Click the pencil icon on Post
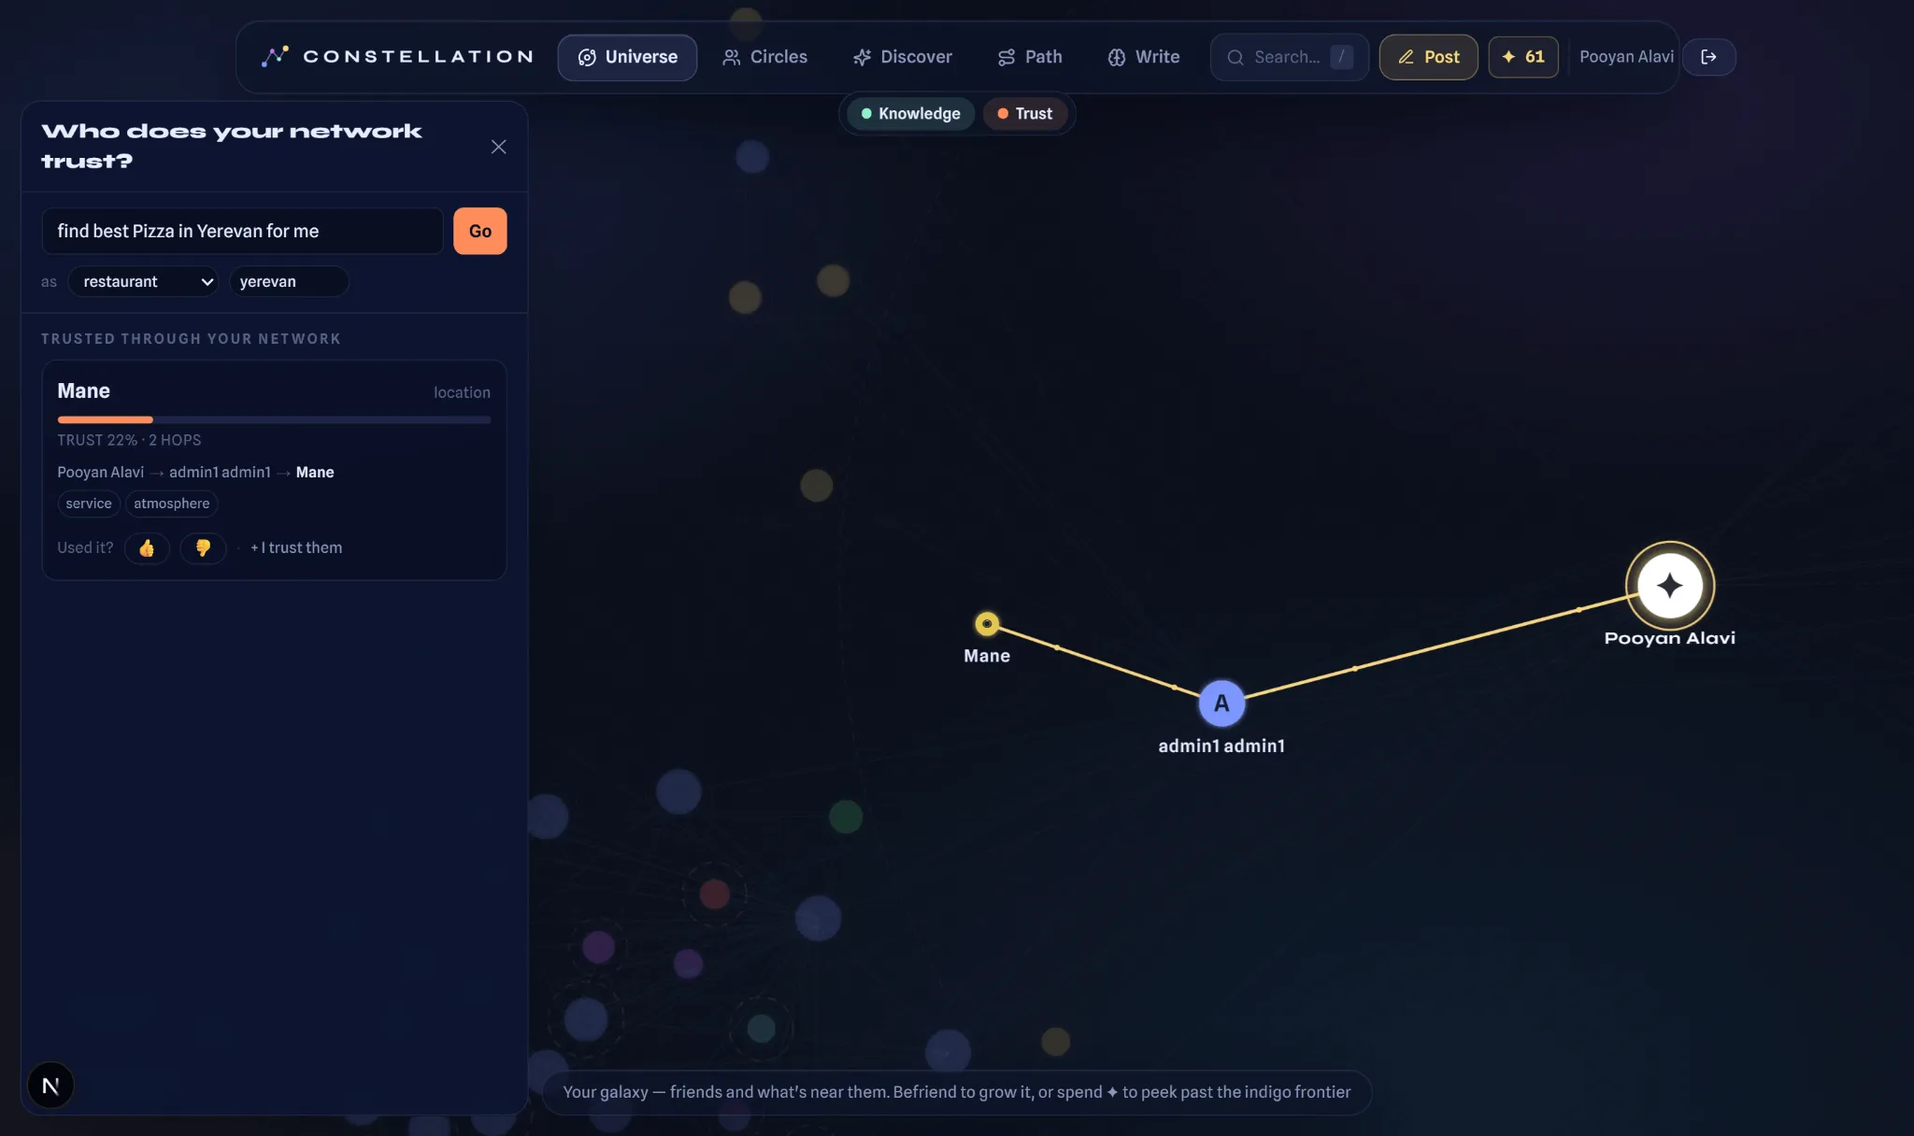The width and height of the screenshot is (1914, 1136). [1406, 58]
